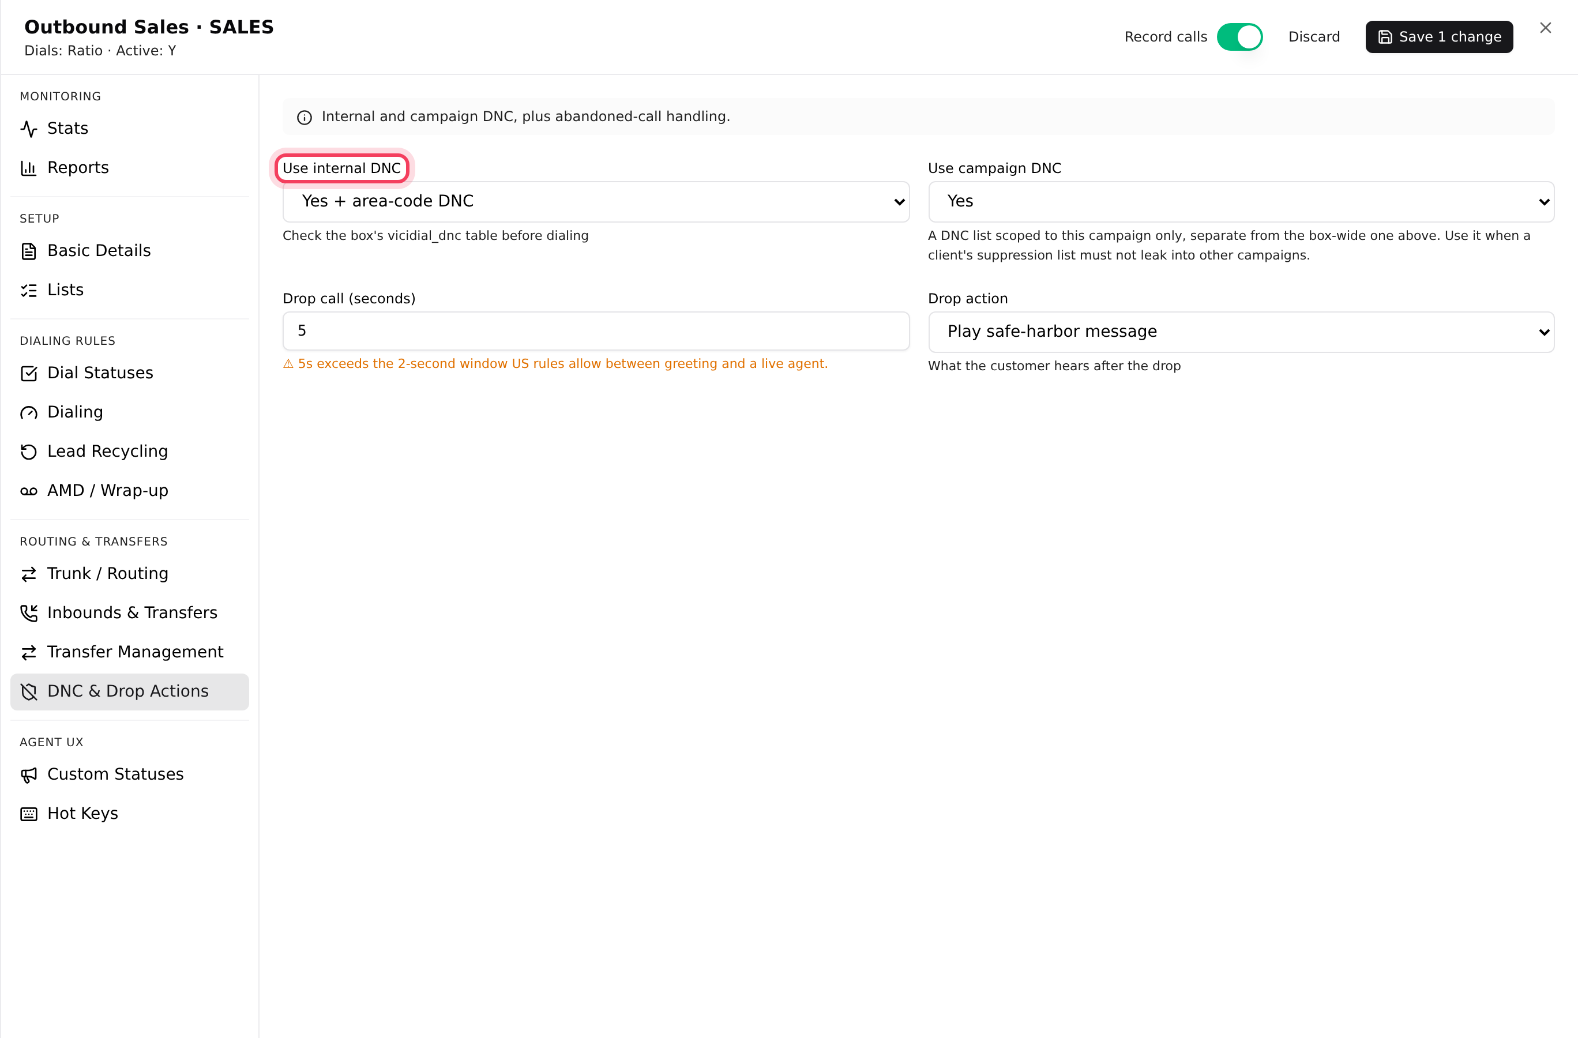Discard the pending change
Viewport: 1578px width, 1038px height.
click(1313, 37)
